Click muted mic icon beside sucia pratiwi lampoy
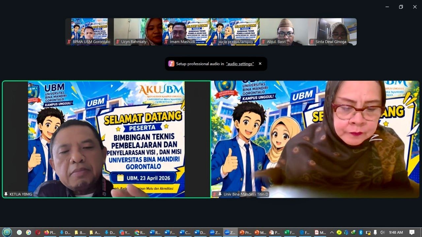 pyautogui.click(x=215, y=42)
